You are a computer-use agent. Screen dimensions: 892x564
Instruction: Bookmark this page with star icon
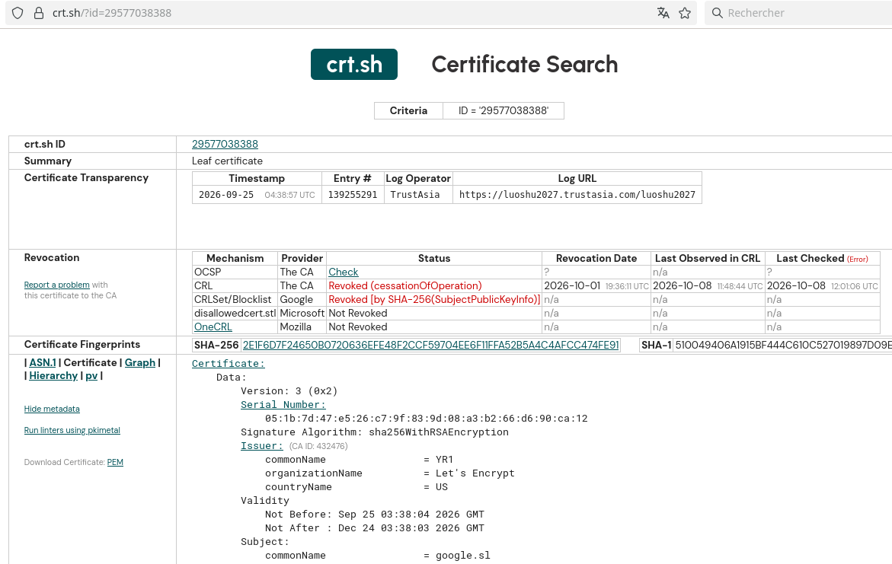[685, 12]
